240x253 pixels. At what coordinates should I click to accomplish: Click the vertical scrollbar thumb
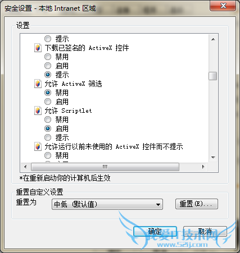coord(213,76)
